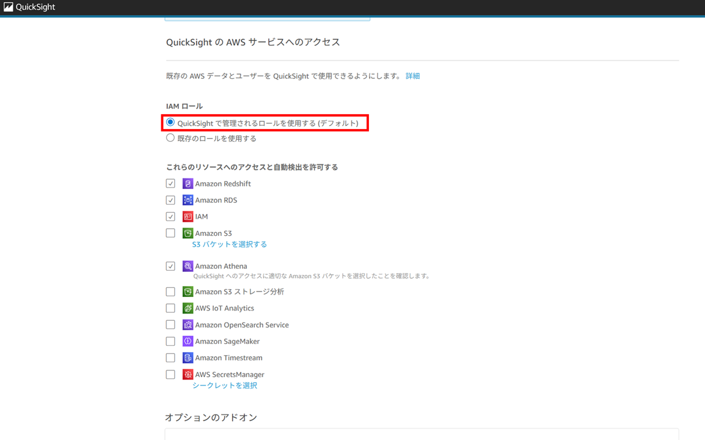The height and width of the screenshot is (440, 705).
Task: Click the Amazon S3 ストレージ分析 icon
Action: pyautogui.click(x=188, y=291)
